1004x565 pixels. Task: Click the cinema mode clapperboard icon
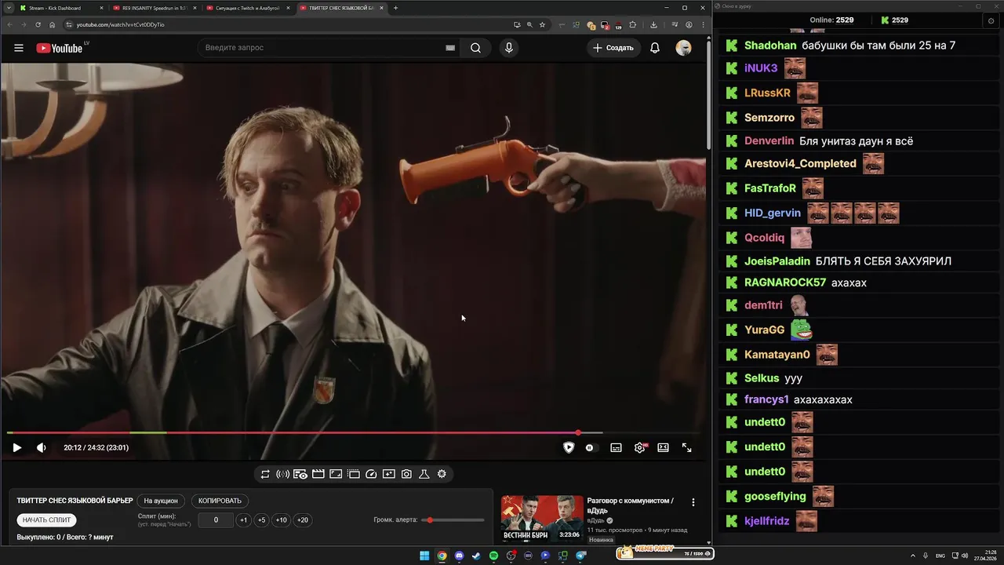coord(318,474)
